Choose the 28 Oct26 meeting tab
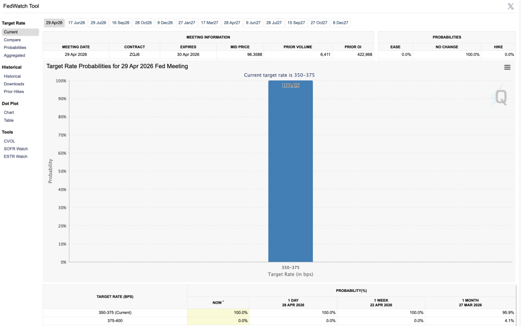This screenshot has height=326, width=521. point(143,23)
